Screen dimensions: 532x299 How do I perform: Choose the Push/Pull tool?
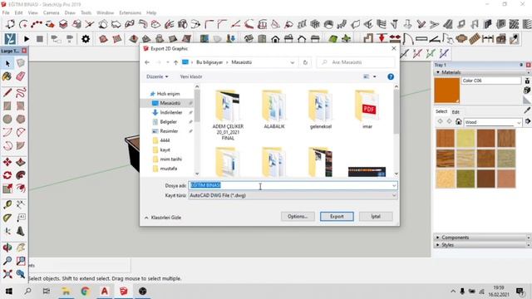(20, 162)
